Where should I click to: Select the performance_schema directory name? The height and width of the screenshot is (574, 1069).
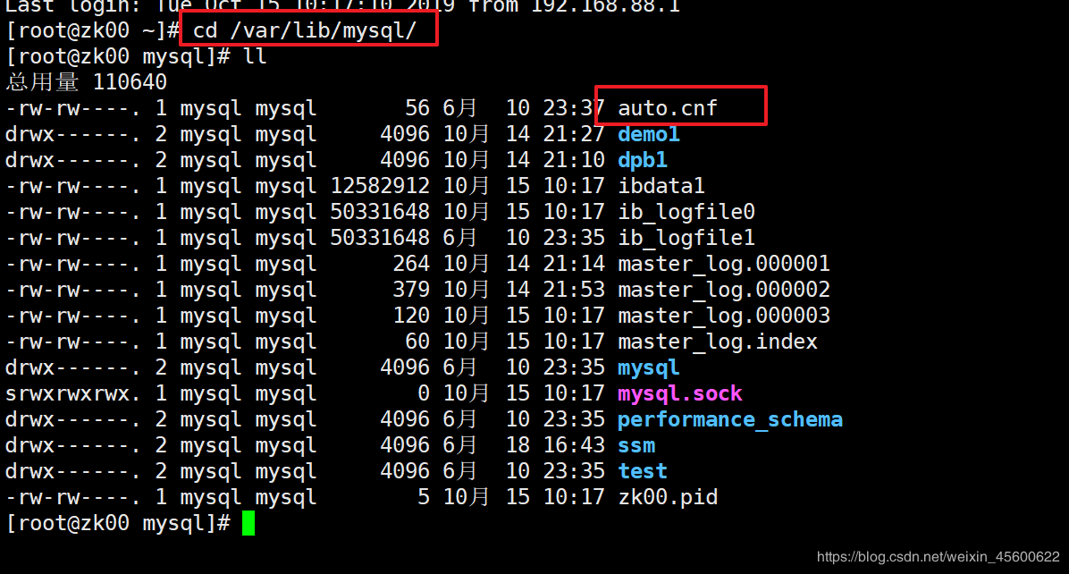730,419
